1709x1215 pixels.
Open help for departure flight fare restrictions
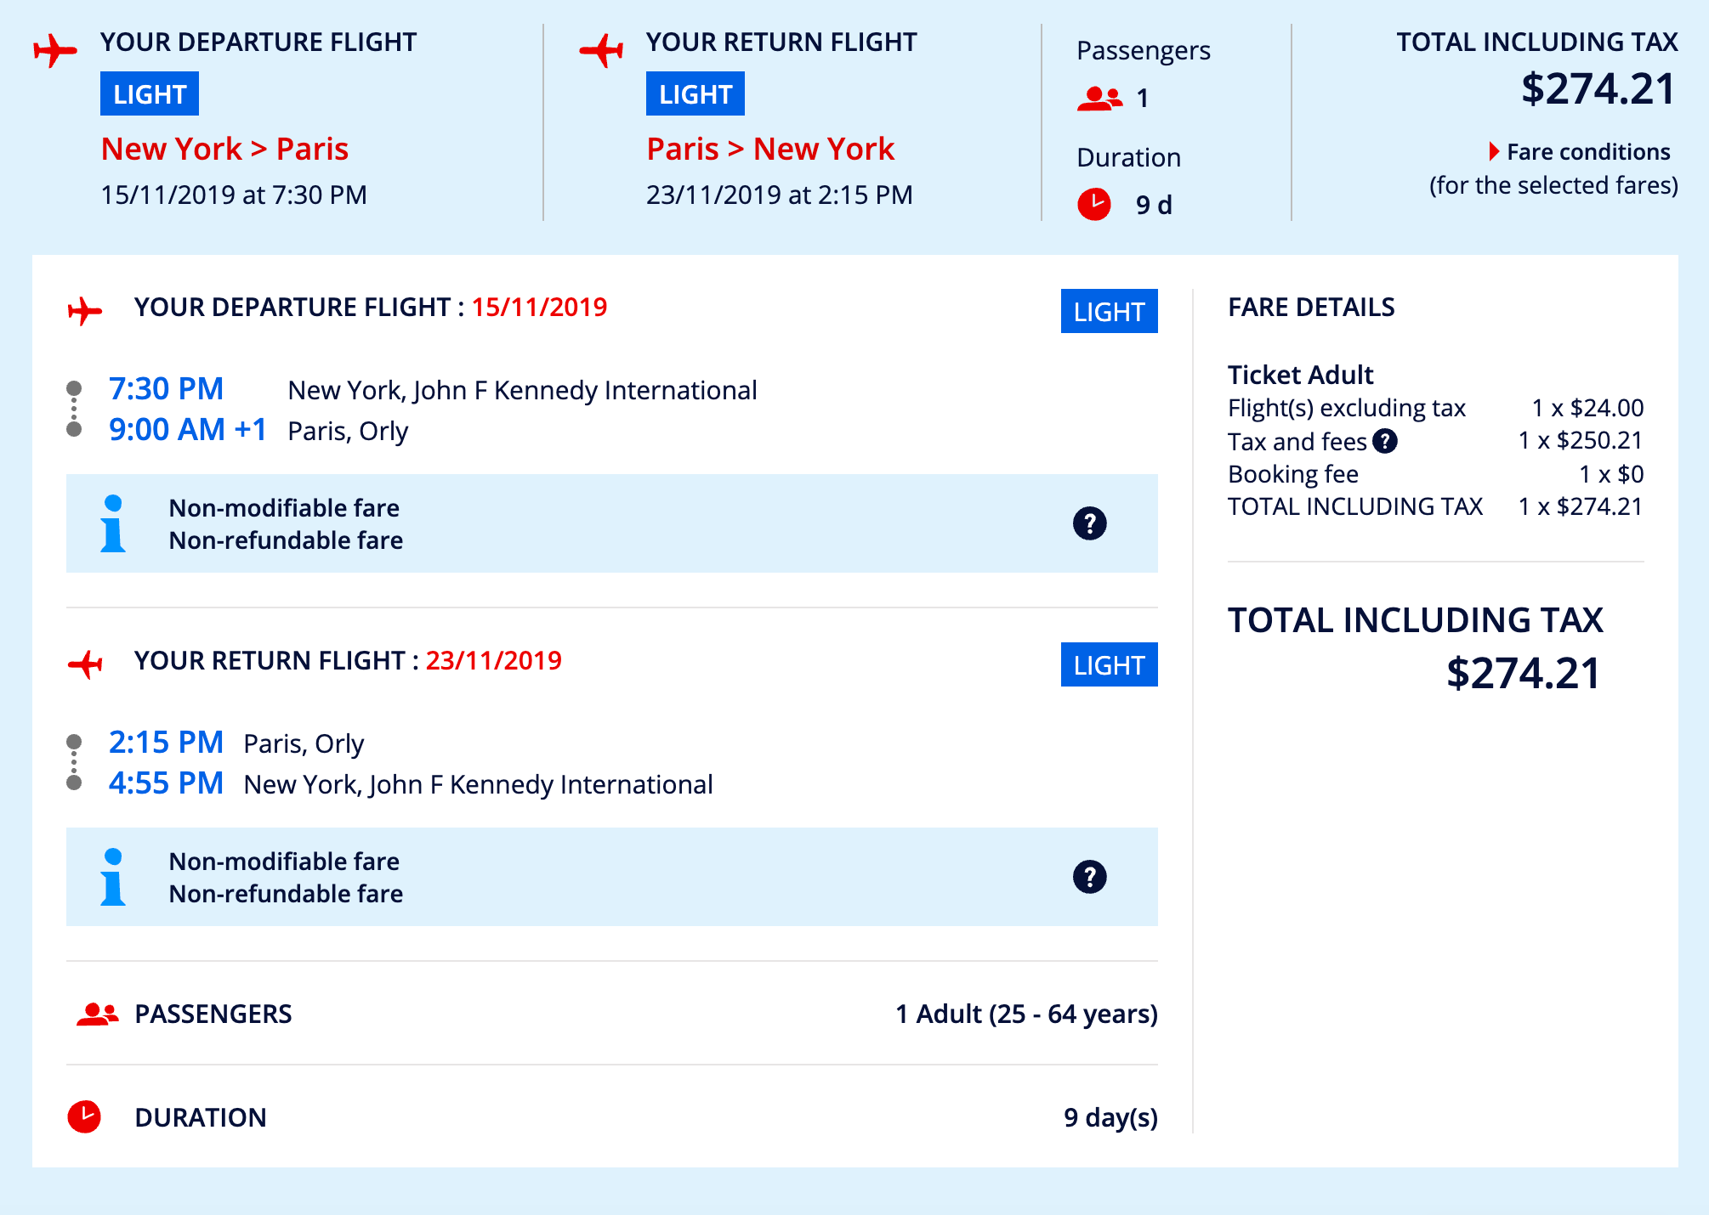(x=1089, y=523)
